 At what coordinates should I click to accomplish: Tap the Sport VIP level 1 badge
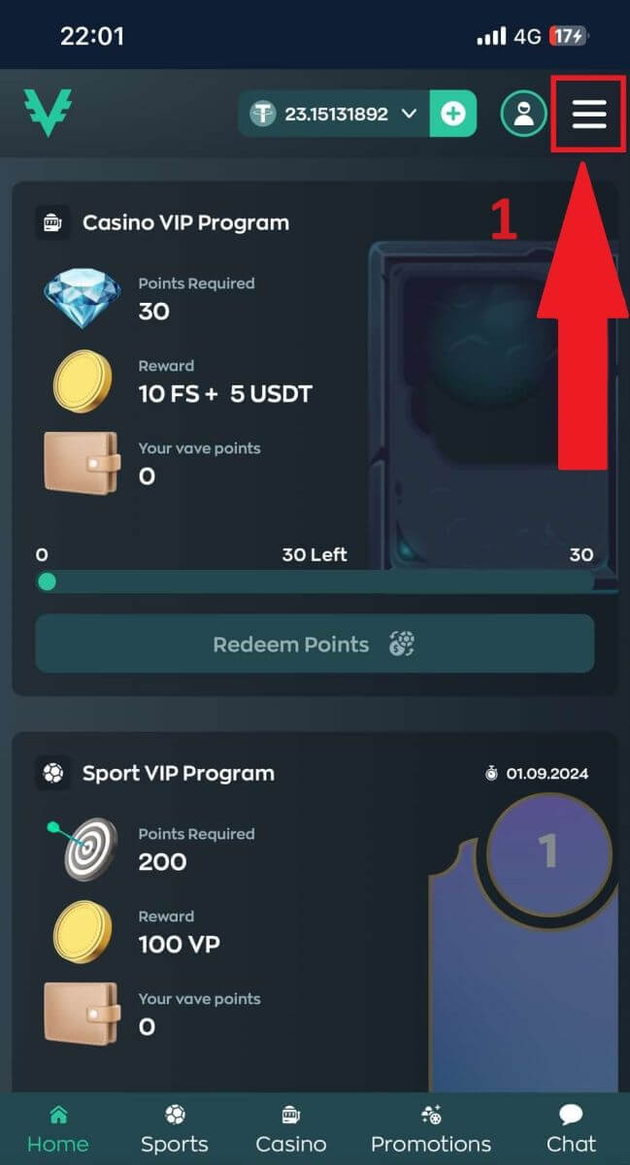click(548, 850)
